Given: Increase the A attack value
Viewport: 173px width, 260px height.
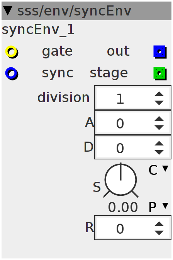Looking at the screenshot, I should [x=159, y=119].
